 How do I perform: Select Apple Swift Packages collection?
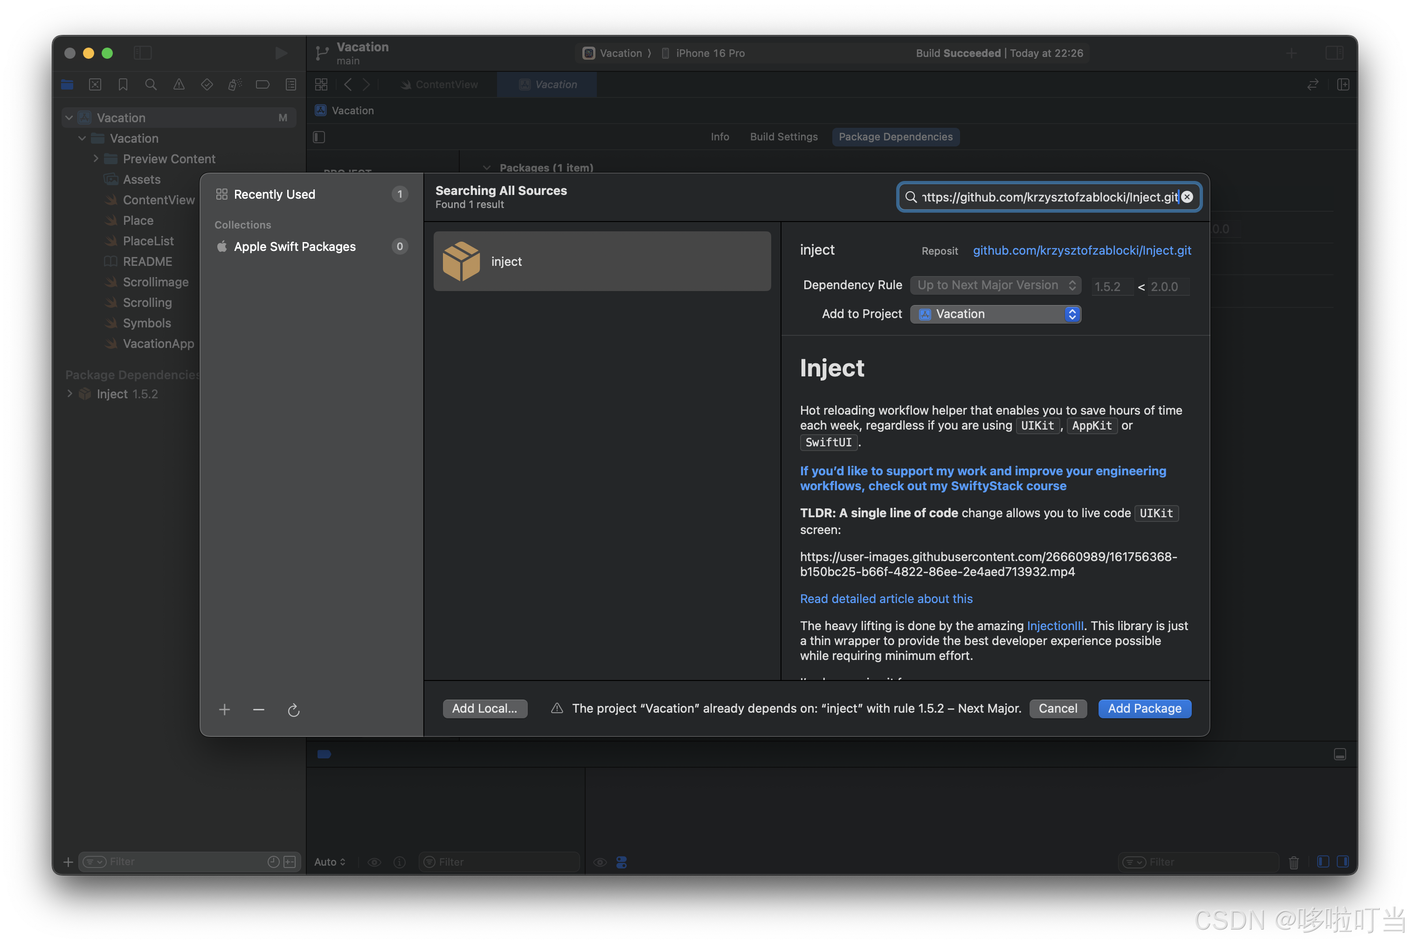294,247
